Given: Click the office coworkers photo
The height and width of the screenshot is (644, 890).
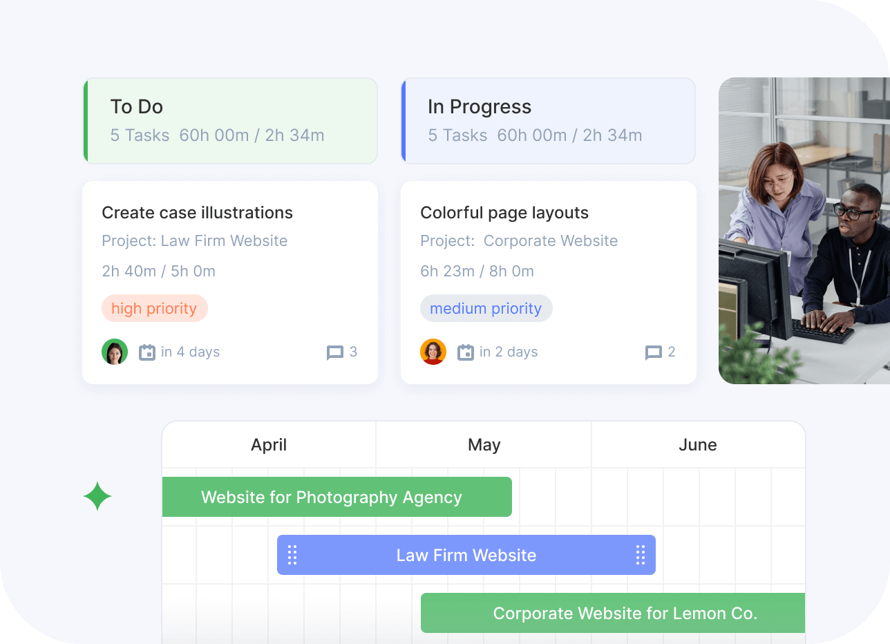Looking at the screenshot, I should 804,231.
